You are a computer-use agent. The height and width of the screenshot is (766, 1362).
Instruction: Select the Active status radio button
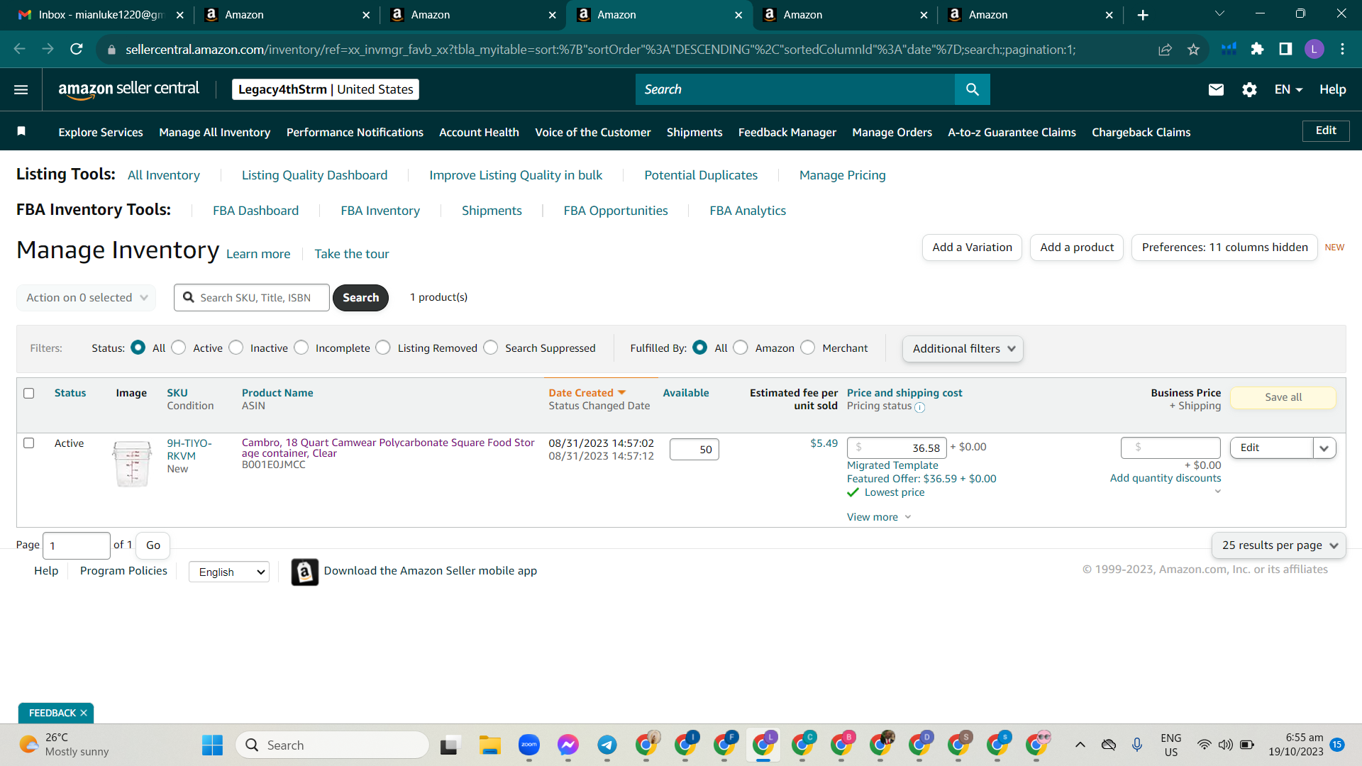pos(179,348)
